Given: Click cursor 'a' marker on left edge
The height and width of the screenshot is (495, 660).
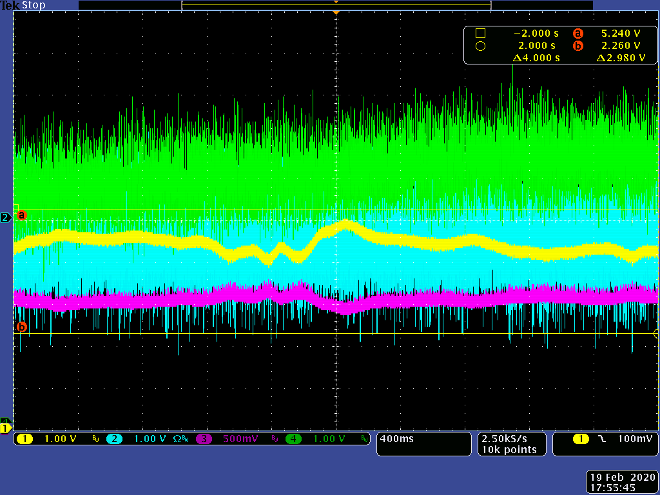Looking at the screenshot, I should point(21,215).
